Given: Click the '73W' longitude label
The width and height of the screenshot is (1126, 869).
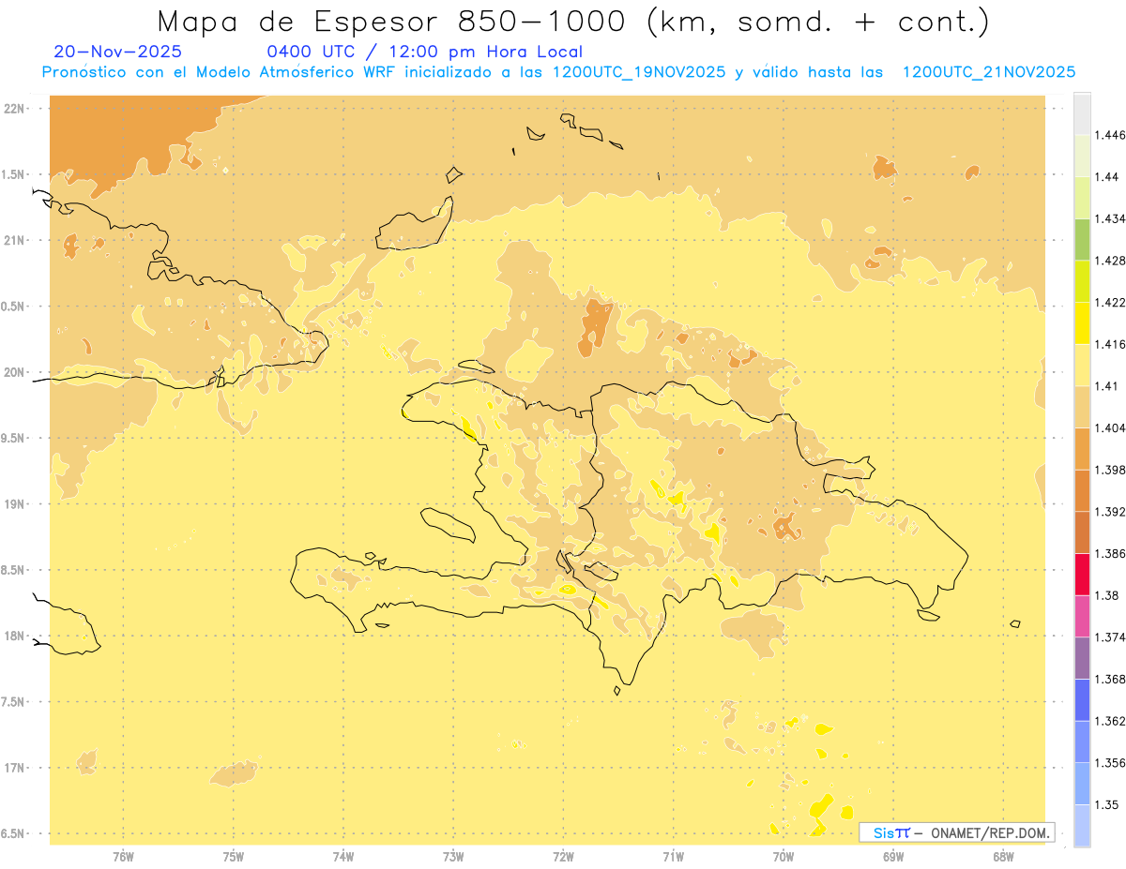Looking at the screenshot, I should (x=453, y=856).
